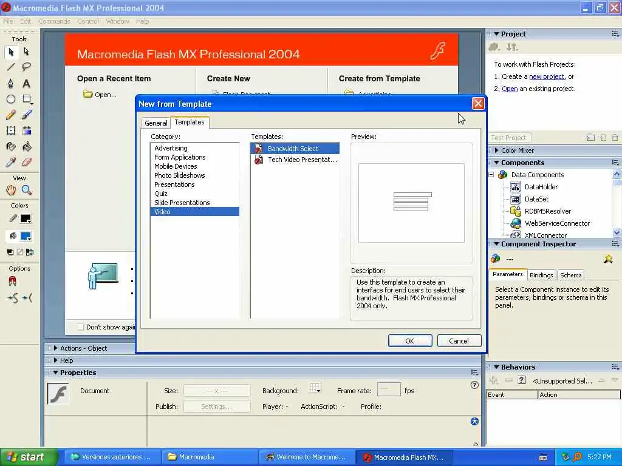Screen dimensions: 622x466
Task: Choose the Oval tool
Action: (11, 99)
